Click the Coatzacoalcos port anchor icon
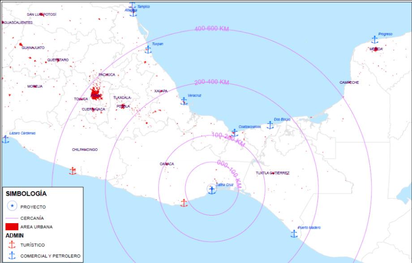The width and height of the screenshot is (412, 263). point(234,133)
